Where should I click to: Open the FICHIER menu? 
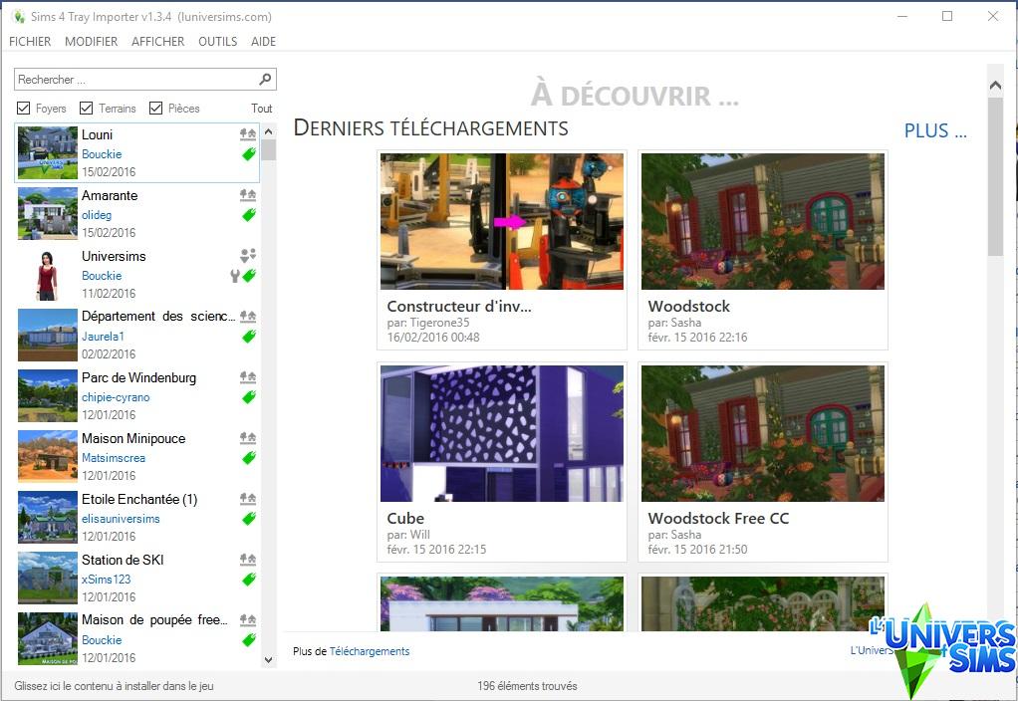[x=30, y=42]
